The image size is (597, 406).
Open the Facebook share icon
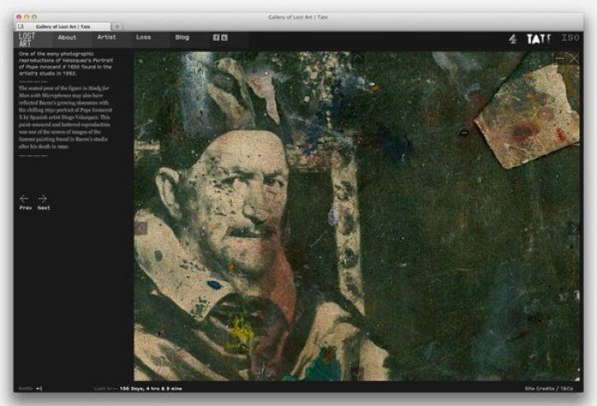pyautogui.click(x=216, y=38)
